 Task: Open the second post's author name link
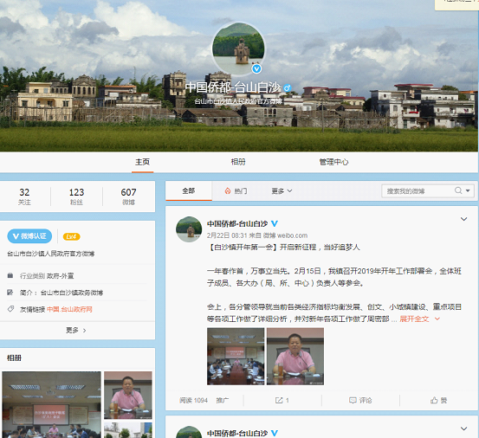[x=237, y=433]
